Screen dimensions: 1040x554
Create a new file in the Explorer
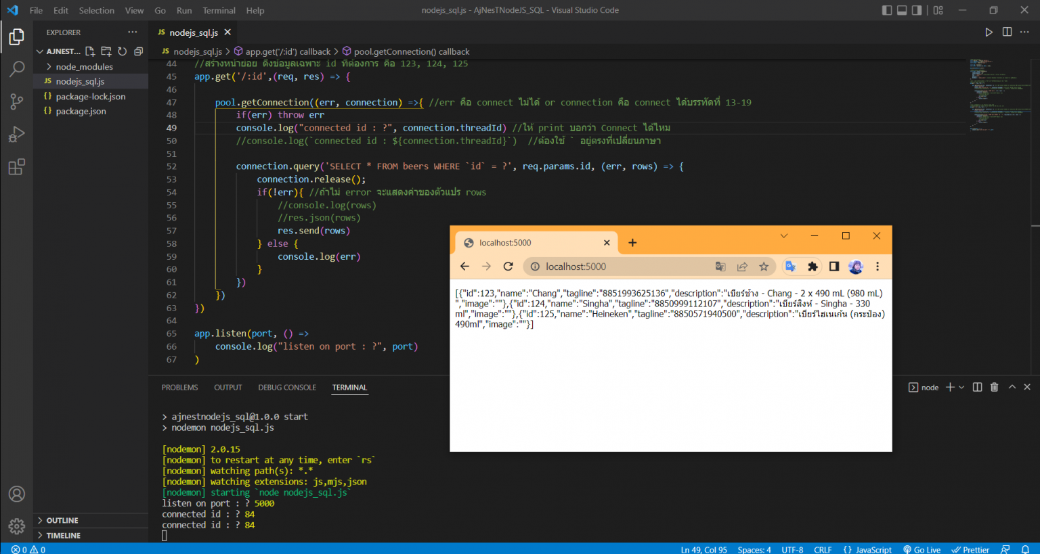coord(89,51)
